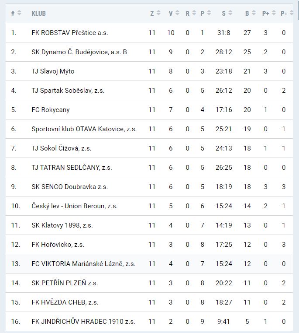The height and width of the screenshot is (333, 299).
Task: Click the sort arrows beside the # column
Action: (19, 13)
